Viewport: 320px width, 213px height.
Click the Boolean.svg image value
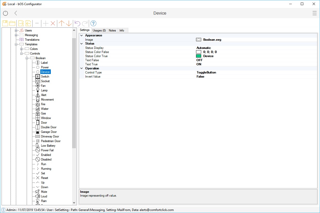[x=212, y=40]
